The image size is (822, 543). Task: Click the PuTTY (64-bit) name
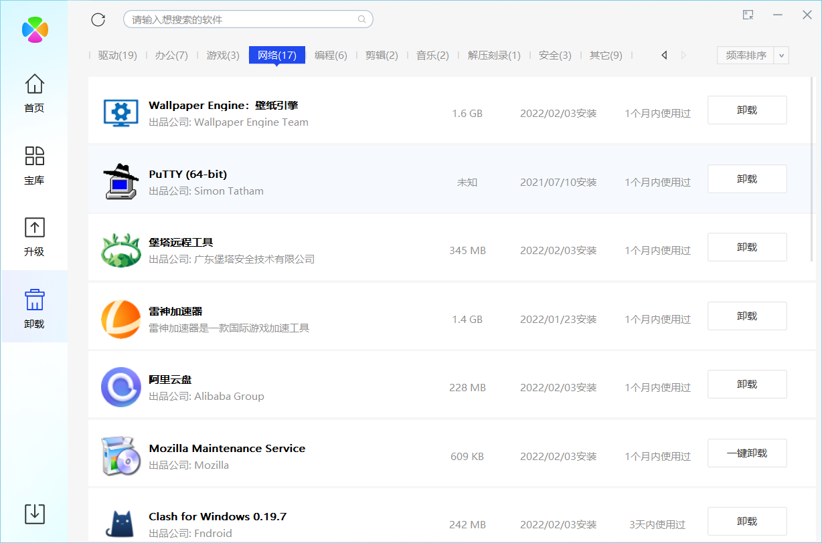point(187,174)
